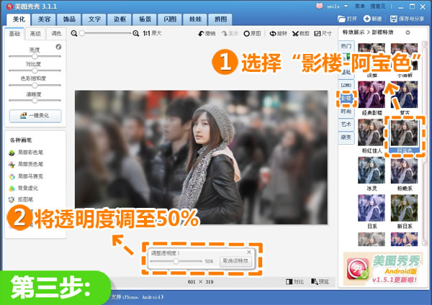The height and width of the screenshot is (305, 432).
Task: Click the 清晰度 sharpness slider
Action: pos(35,100)
